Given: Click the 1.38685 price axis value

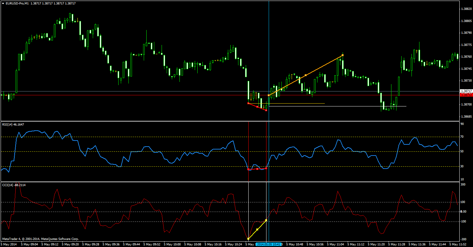Looking at the screenshot, I should pos(466,117).
